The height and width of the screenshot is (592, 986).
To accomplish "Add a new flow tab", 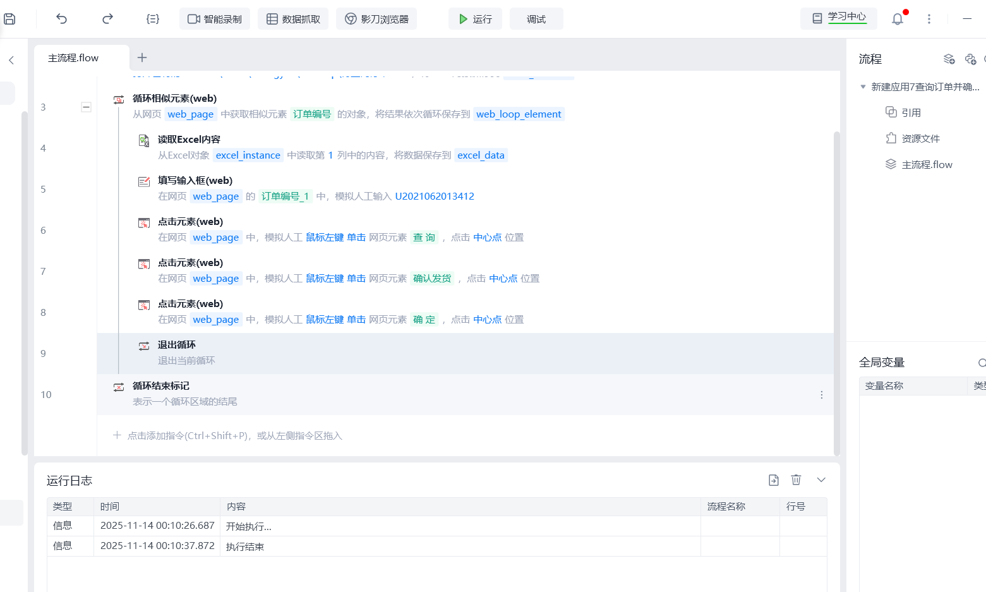I will click(142, 57).
